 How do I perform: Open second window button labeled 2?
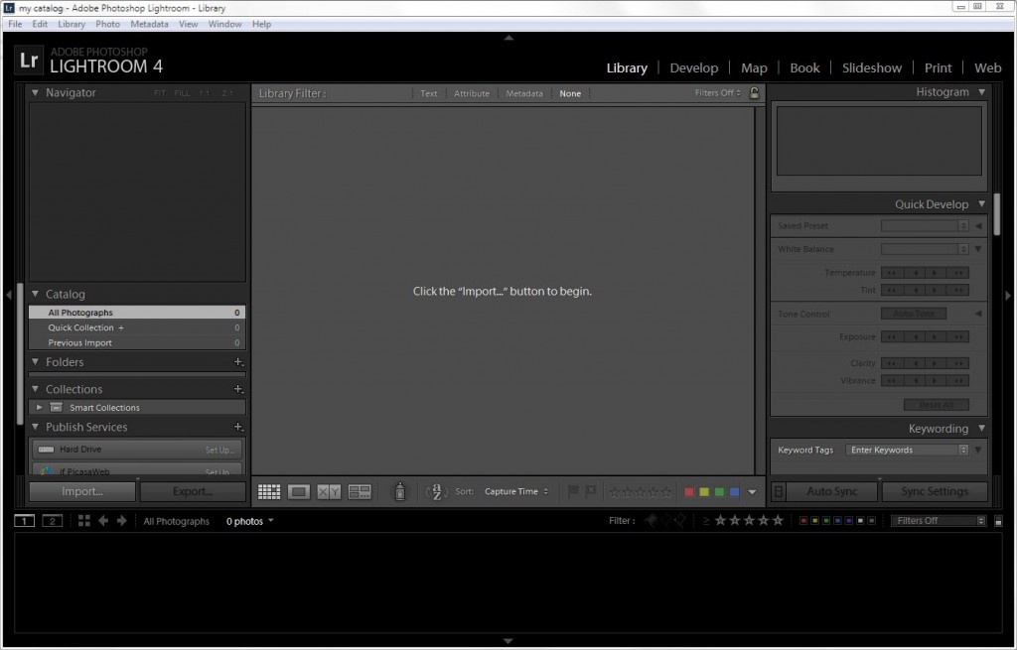(x=52, y=520)
